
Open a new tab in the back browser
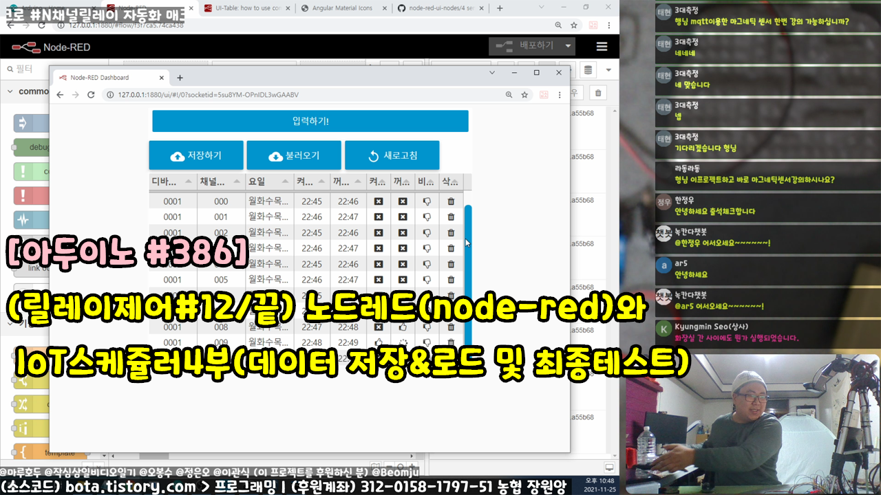500,8
